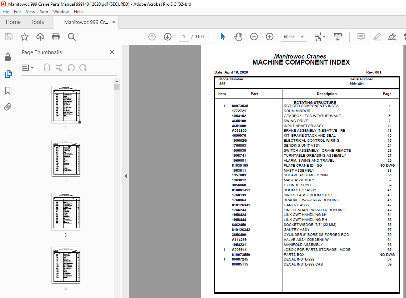Click description GANTRY ASSY for part 810126341
Image resolution: width=406 pixels, height=298 pixels.
[296, 205]
